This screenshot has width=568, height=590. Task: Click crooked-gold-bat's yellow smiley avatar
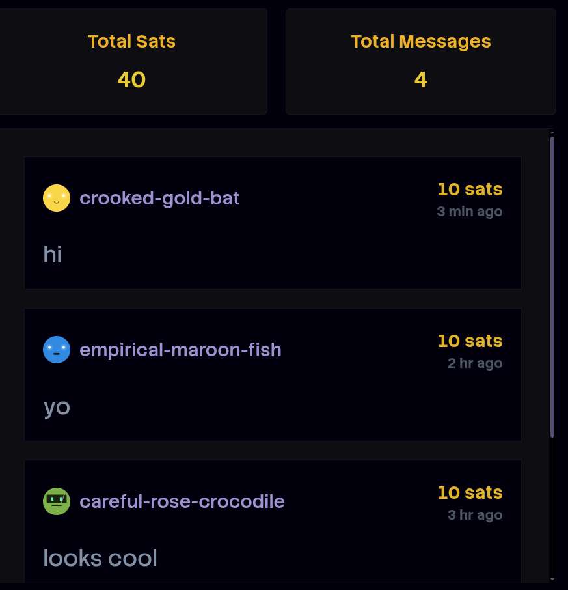pos(57,198)
